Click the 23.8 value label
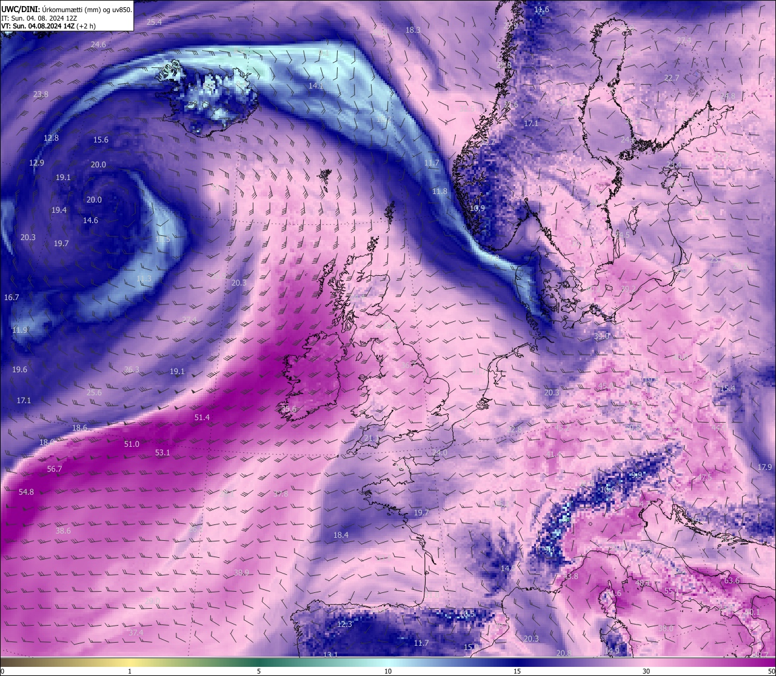The width and height of the screenshot is (776, 676). (41, 94)
